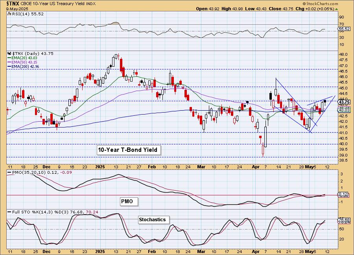Screen dimensions: 354x255
Task: Click the 41.0 price axis label
Action: [x=343, y=133]
